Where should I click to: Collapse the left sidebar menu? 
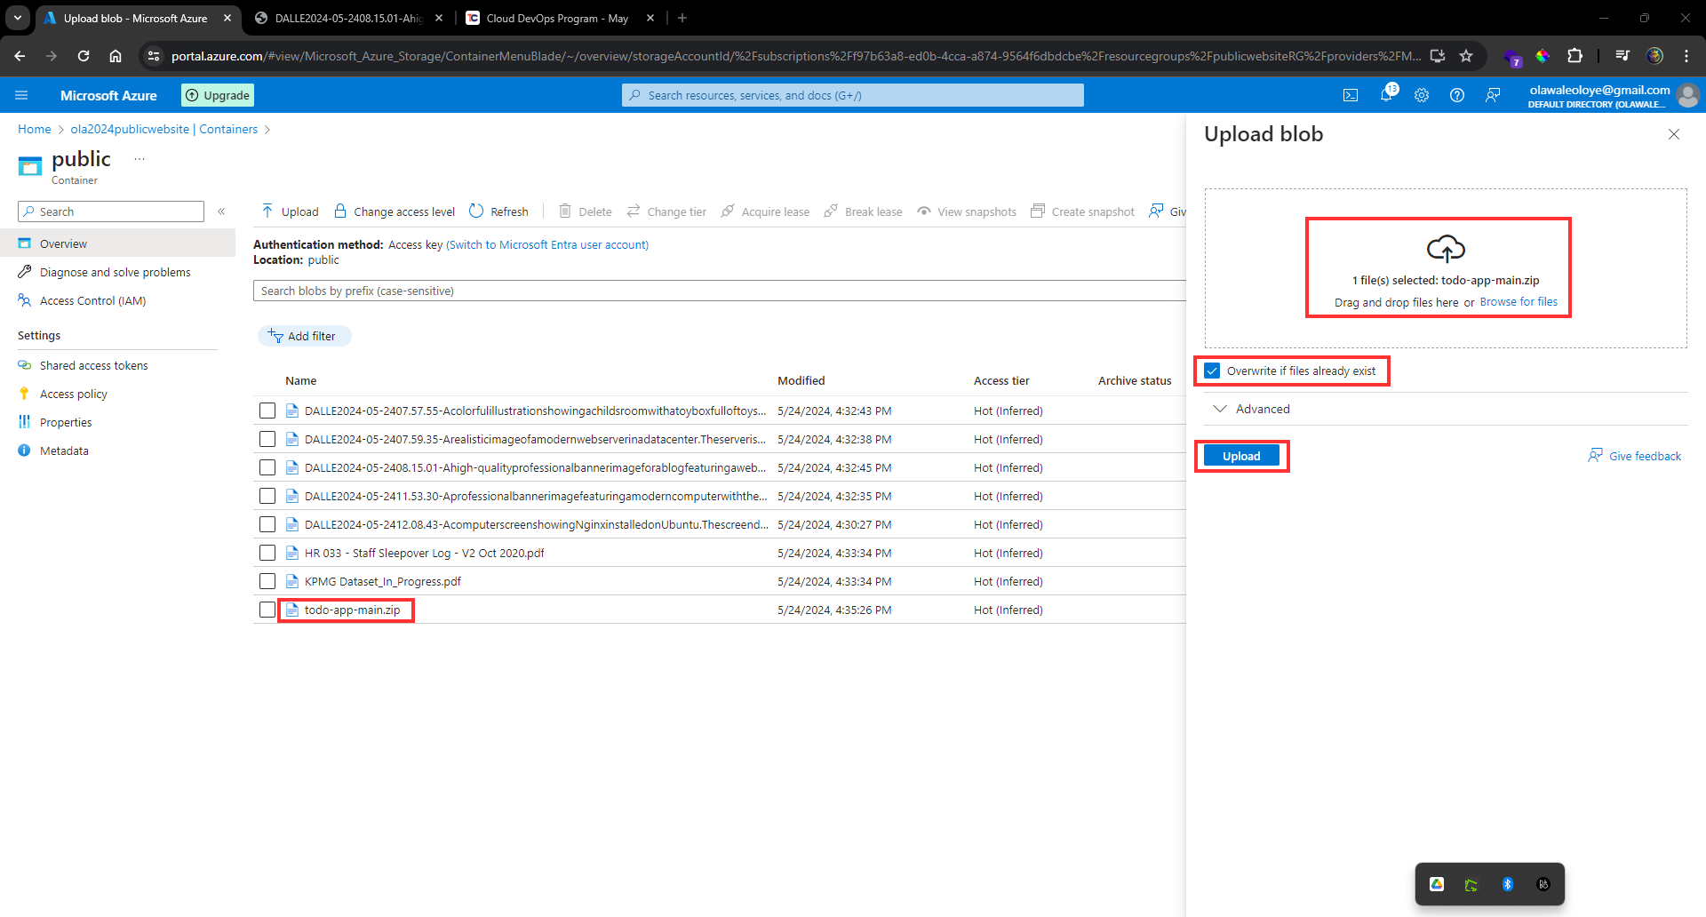221,211
